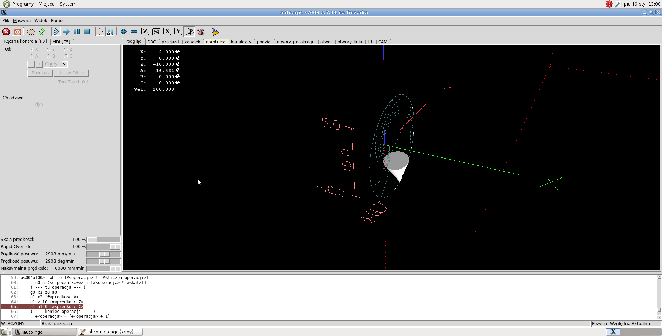Stop program execution
The image size is (662, 336).
point(87,32)
